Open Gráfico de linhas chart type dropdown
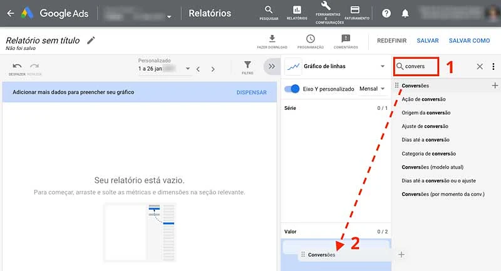This screenshot has width=501, height=271. tap(335, 66)
